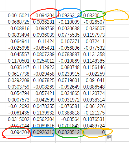Image resolution: width=129 pixels, height=143 pixels.
Task: Select the cell with value 0.0031972
Action: click(x=68, y=99)
